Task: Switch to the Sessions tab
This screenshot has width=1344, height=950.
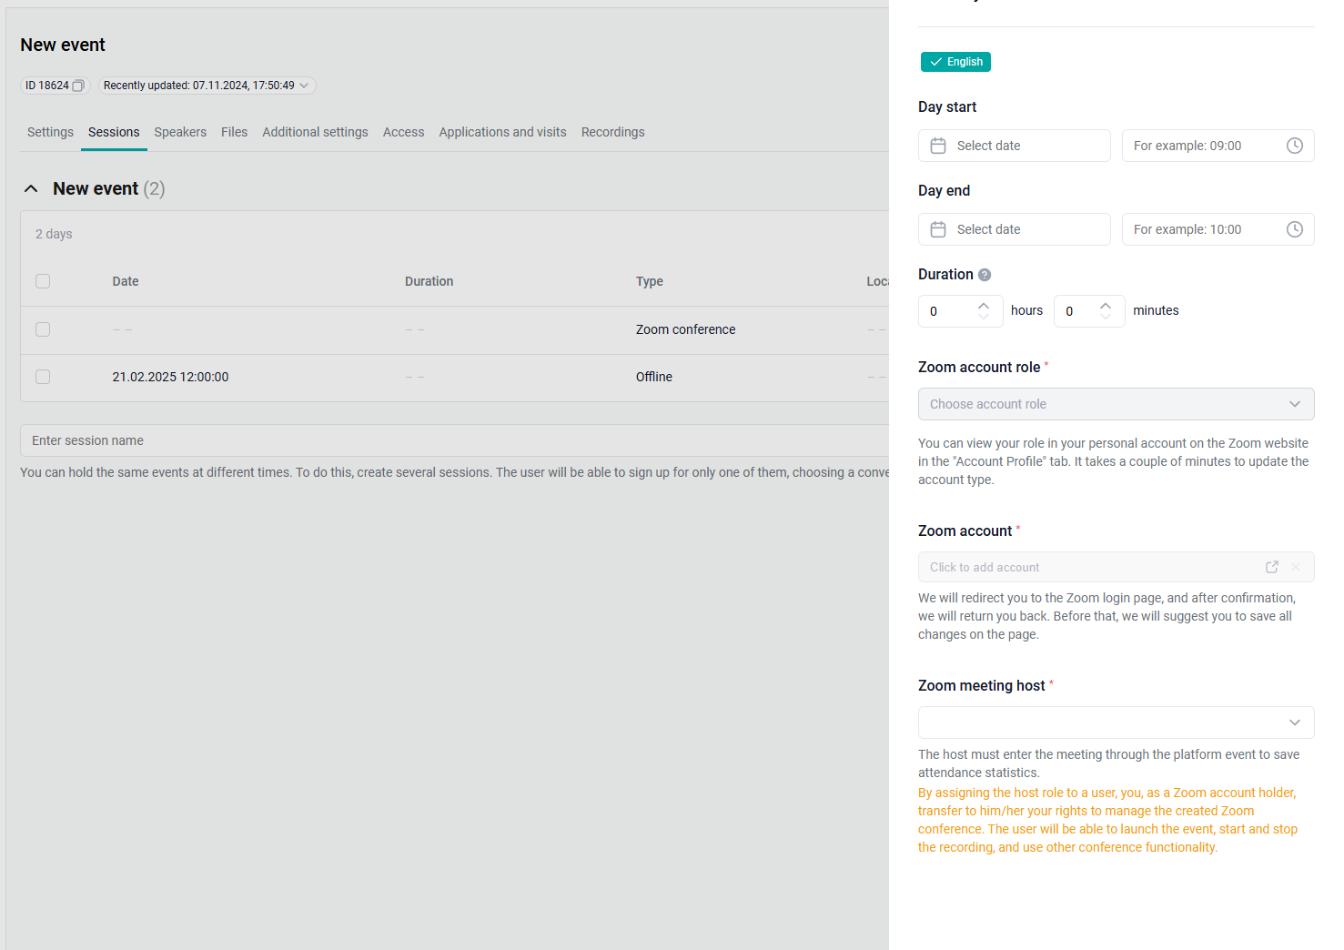Action: [x=114, y=132]
